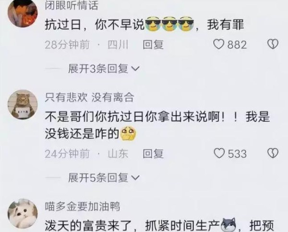Viewport: 288px width, 232px height.
Task: Expand 展开3条回复 replies
Action: click(x=104, y=69)
